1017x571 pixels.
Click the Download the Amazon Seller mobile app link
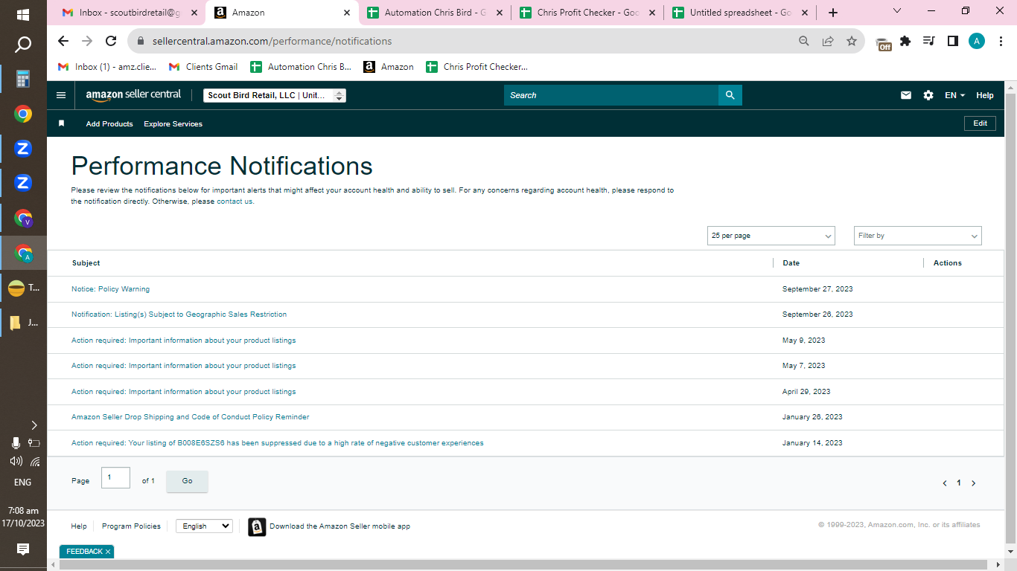click(339, 526)
